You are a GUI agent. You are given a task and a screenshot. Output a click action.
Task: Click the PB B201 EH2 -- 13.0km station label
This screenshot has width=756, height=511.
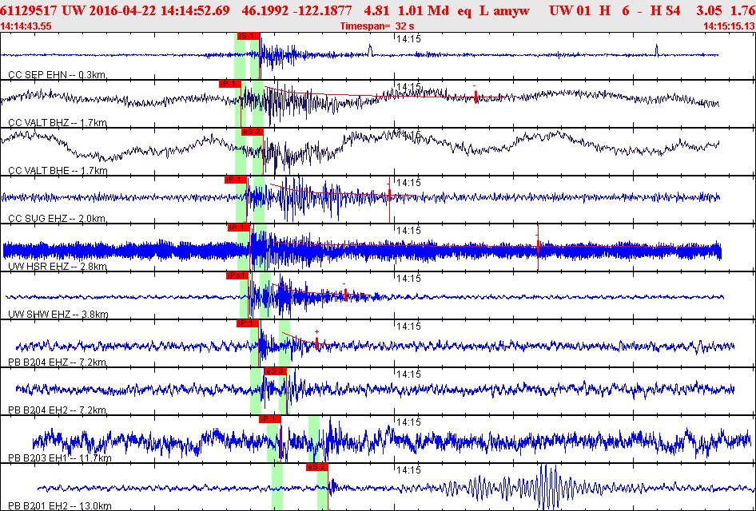pyautogui.click(x=60, y=505)
